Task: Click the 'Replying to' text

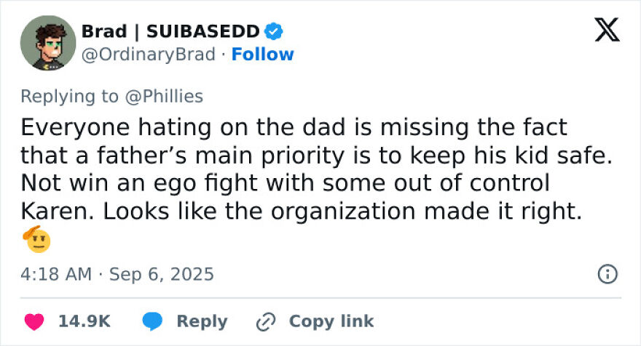Action: [69, 96]
